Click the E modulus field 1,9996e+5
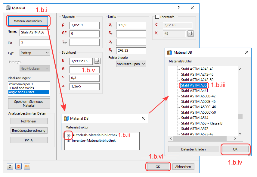Viewport: 257px width, 177px height. tap(81, 61)
